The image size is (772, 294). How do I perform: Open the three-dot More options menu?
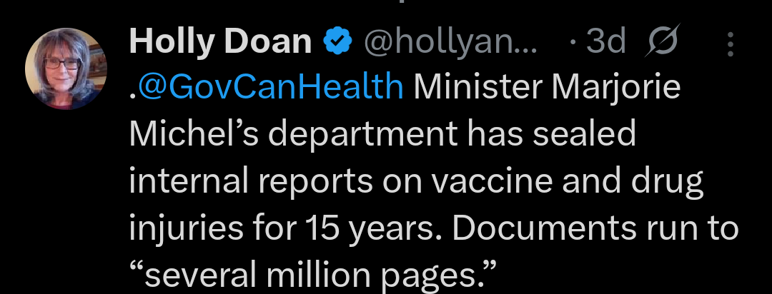pos(729,44)
